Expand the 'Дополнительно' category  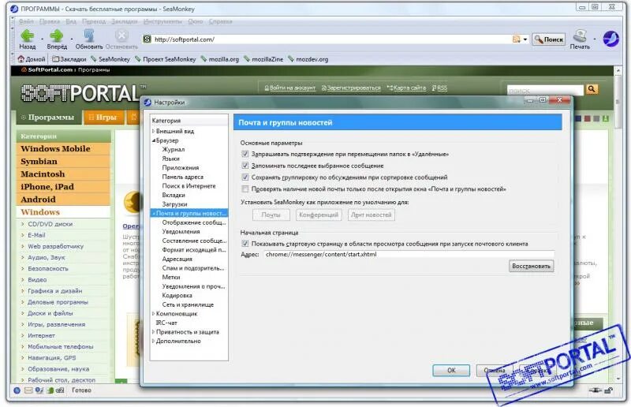153,341
